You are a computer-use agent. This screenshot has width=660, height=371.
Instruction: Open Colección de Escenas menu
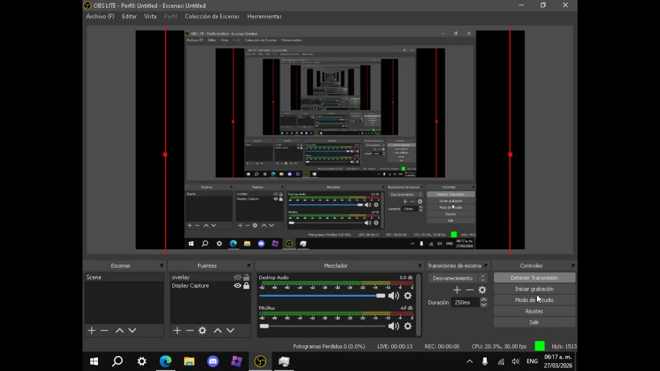pyautogui.click(x=212, y=16)
